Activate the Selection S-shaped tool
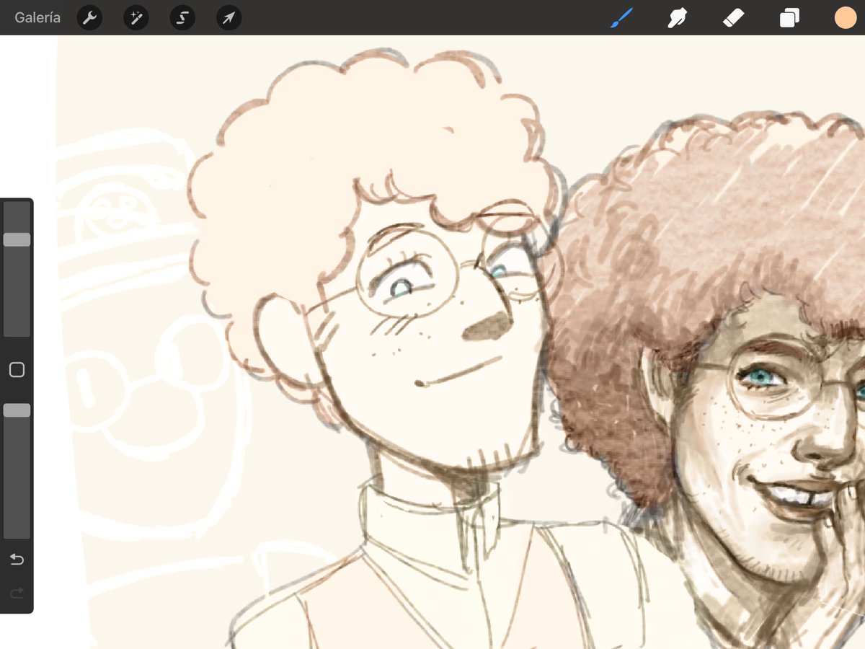The width and height of the screenshot is (865, 649). [x=182, y=18]
